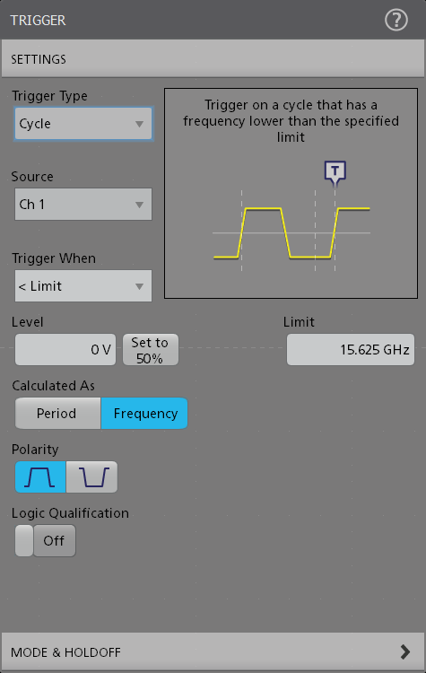Toggle Logic Qualification Off switch
Screen dimensions: 426x673
46,541
